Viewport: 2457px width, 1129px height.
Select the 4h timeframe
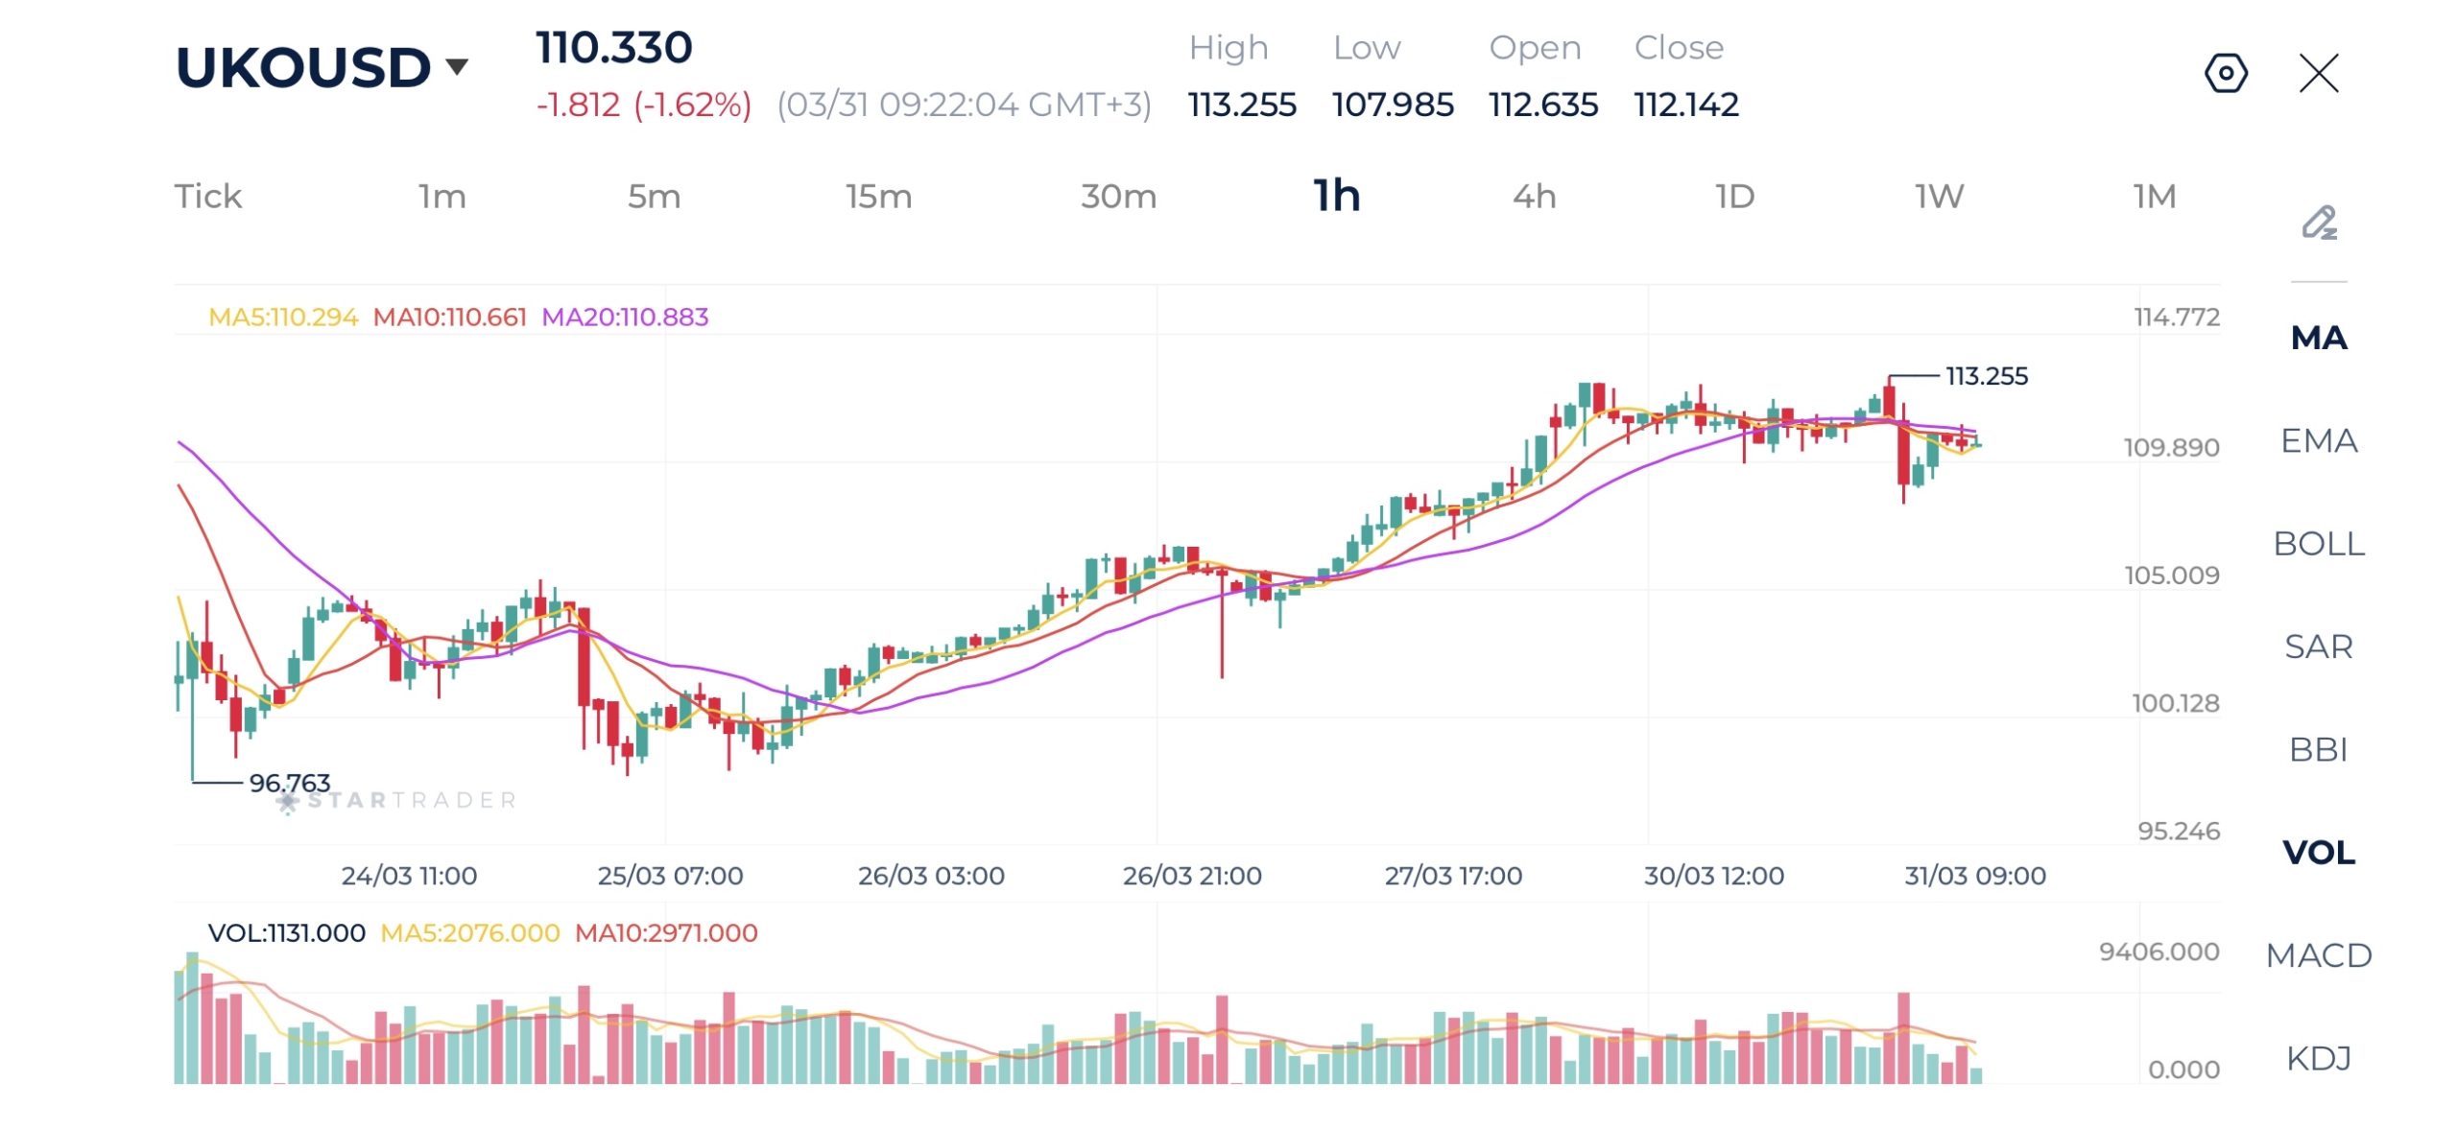1534,197
